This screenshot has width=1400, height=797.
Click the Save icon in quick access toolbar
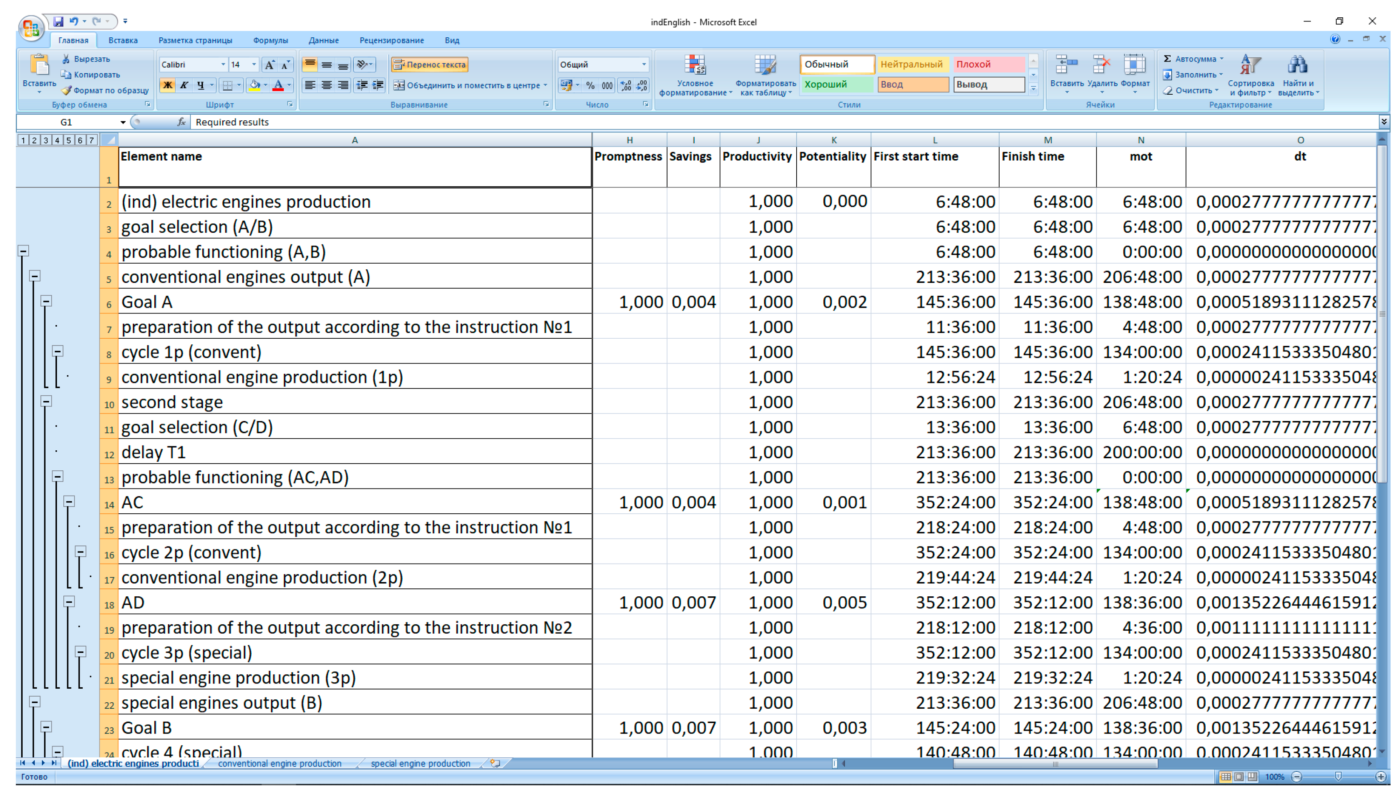tap(58, 21)
